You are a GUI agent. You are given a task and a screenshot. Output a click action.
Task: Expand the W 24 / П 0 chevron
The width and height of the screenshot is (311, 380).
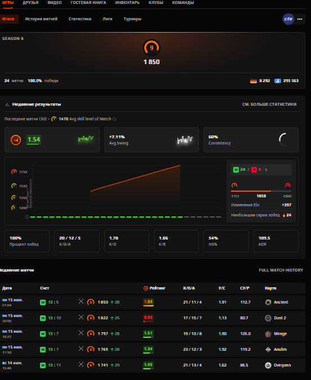click(266, 170)
